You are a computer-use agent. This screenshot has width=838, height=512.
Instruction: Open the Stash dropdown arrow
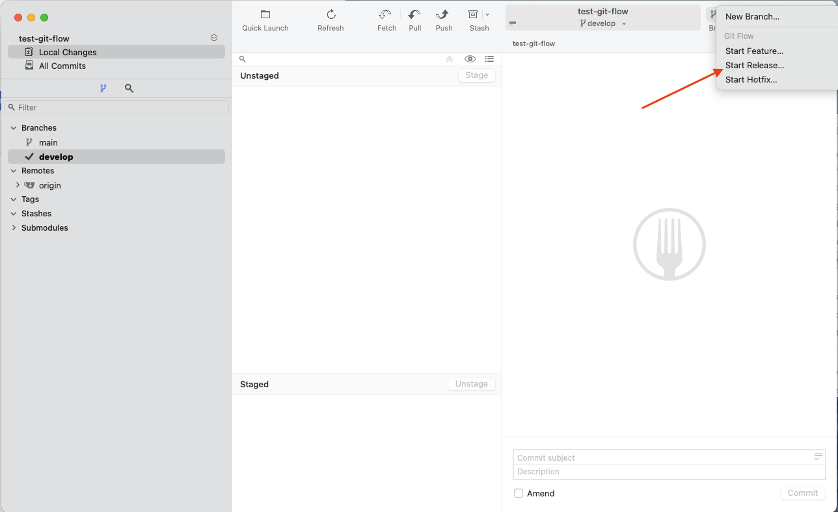point(487,15)
